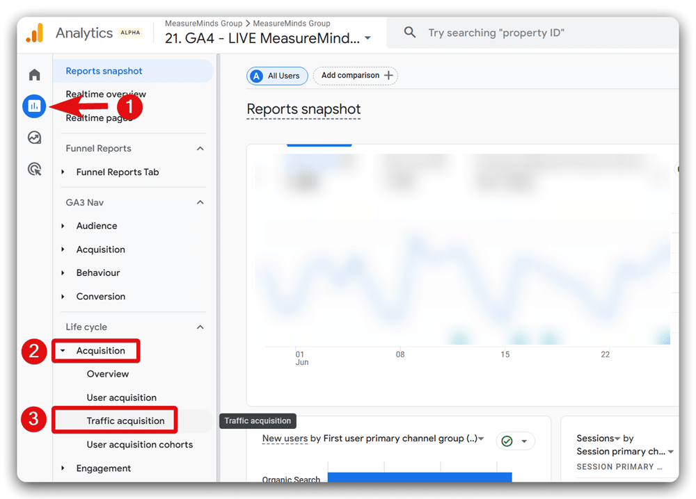
Task: Open the Explore icon in left sidebar
Action: pyautogui.click(x=33, y=138)
